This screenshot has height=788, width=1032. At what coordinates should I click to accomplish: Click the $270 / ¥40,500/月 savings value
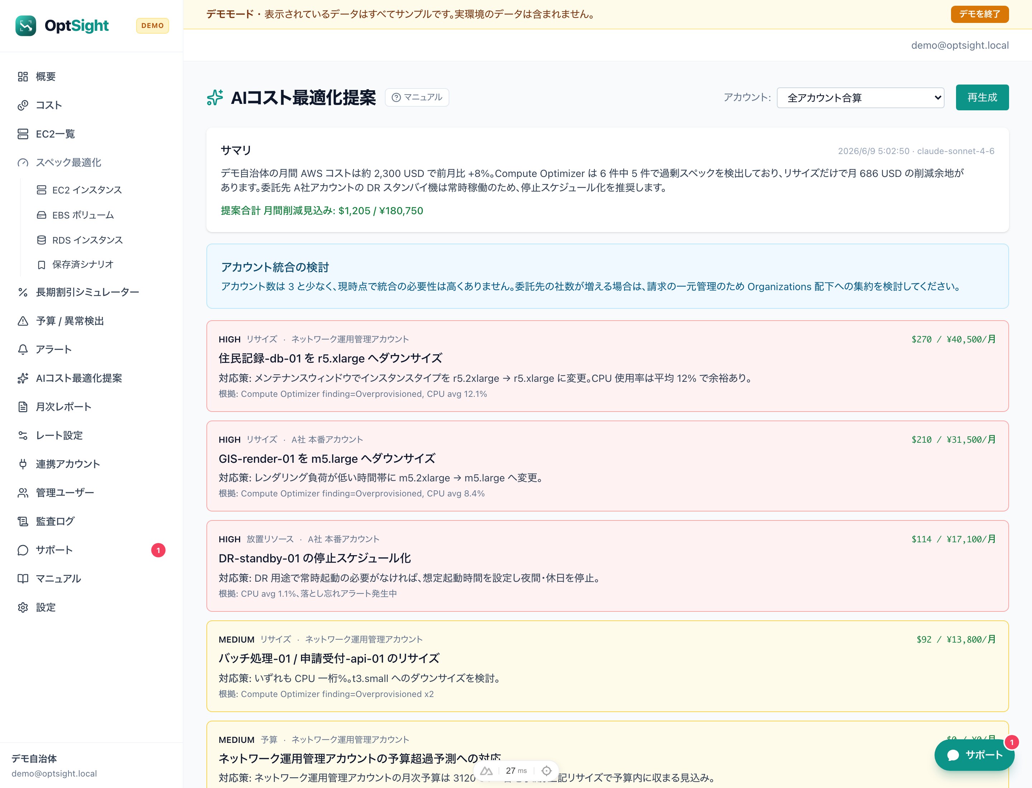pyautogui.click(x=953, y=339)
